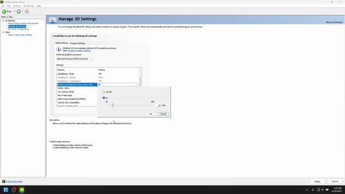Viewport: 345px width, 194px height.
Task: Select the Off radio button
Action: tap(103, 92)
